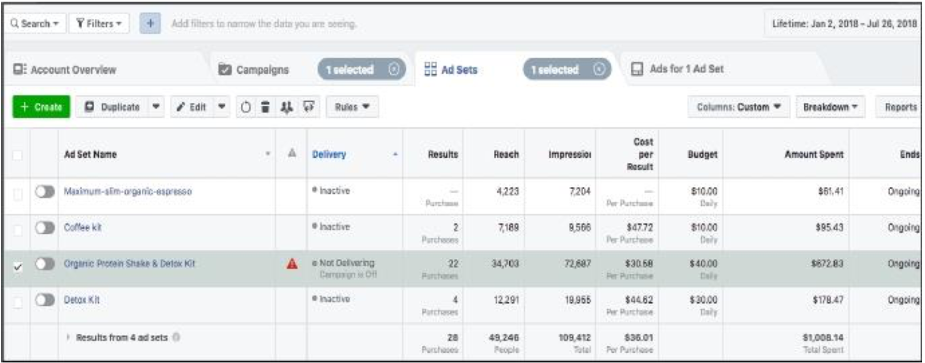
Task: Expand the Breakdown dropdown
Action: click(x=830, y=107)
